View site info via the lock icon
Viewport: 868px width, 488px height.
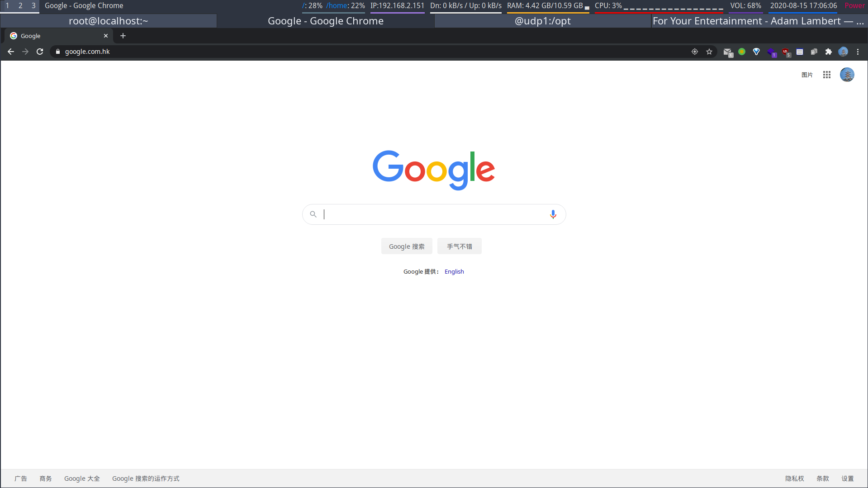[58, 52]
